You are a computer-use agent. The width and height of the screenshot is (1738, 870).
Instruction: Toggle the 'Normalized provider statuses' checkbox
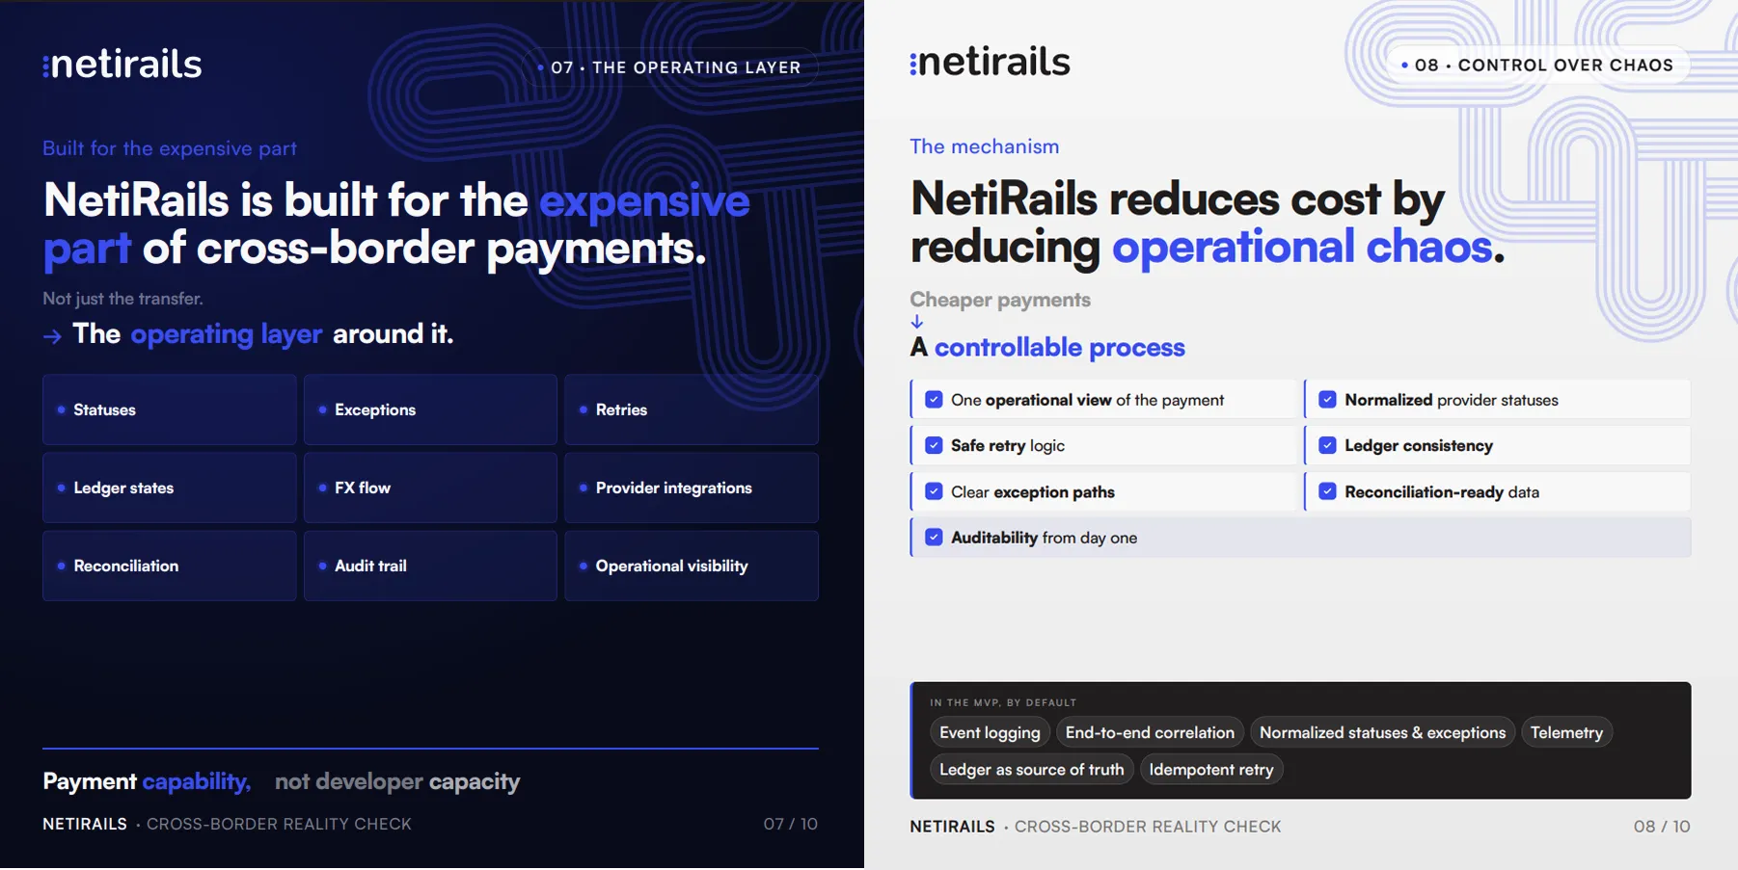click(1327, 400)
